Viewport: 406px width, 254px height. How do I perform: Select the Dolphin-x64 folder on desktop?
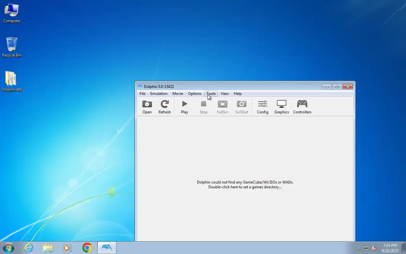12,82
